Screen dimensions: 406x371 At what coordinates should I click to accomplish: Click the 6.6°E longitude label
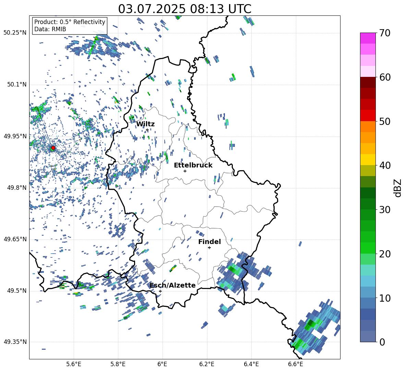click(296, 364)
